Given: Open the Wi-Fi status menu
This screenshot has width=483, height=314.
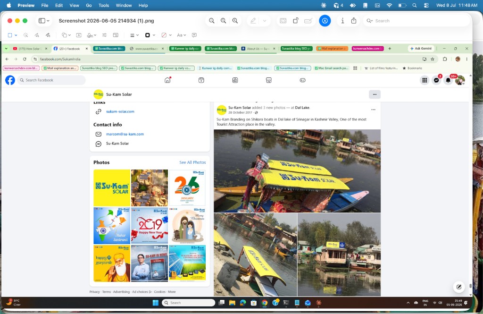Looking at the screenshot, I should click(389, 5).
